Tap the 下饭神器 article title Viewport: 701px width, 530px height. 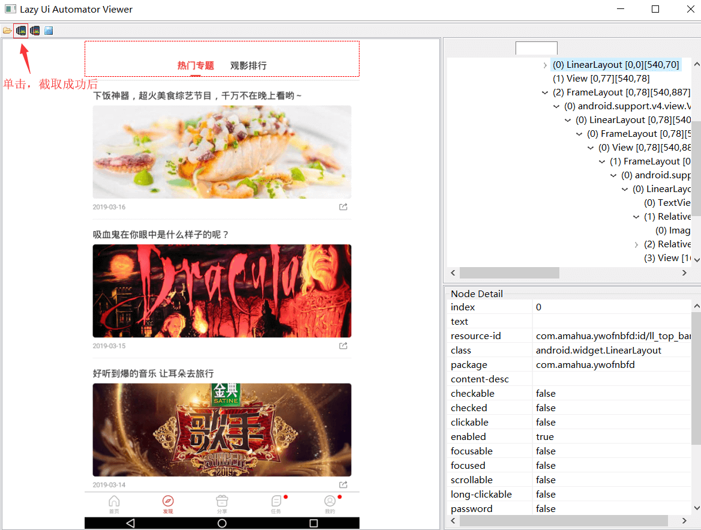(197, 95)
